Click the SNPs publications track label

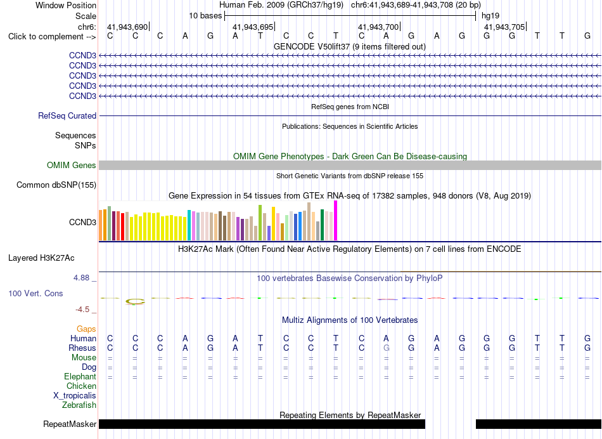[x=86, y=146]
